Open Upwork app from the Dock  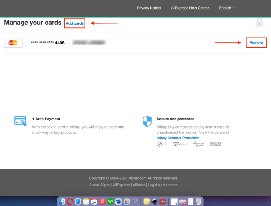click(110, 201)
